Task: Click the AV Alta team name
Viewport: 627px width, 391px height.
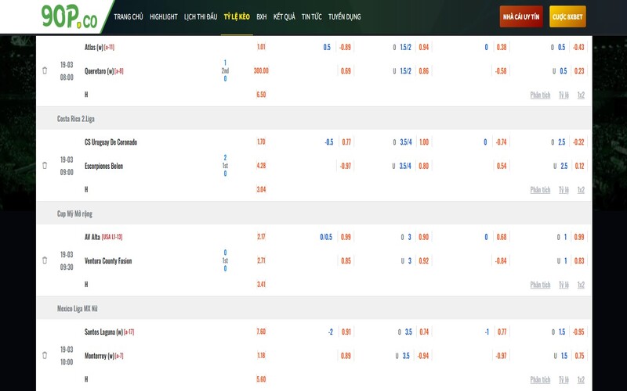Action: [x=92, y=237]
